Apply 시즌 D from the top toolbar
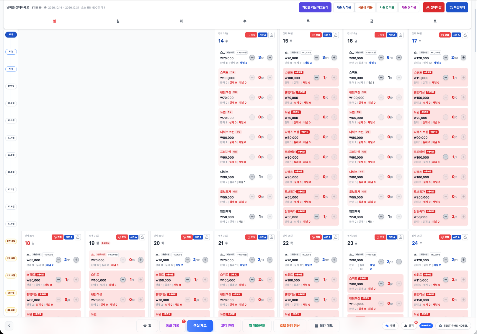This screenshot has width=477, height=334. tap(409, 7)
